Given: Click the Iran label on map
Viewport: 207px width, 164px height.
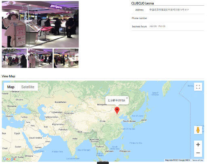Looking at the screenshot, I should 46,127.
